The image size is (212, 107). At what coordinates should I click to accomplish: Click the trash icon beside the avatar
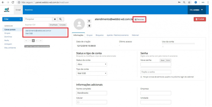click(x=89, y=26)
